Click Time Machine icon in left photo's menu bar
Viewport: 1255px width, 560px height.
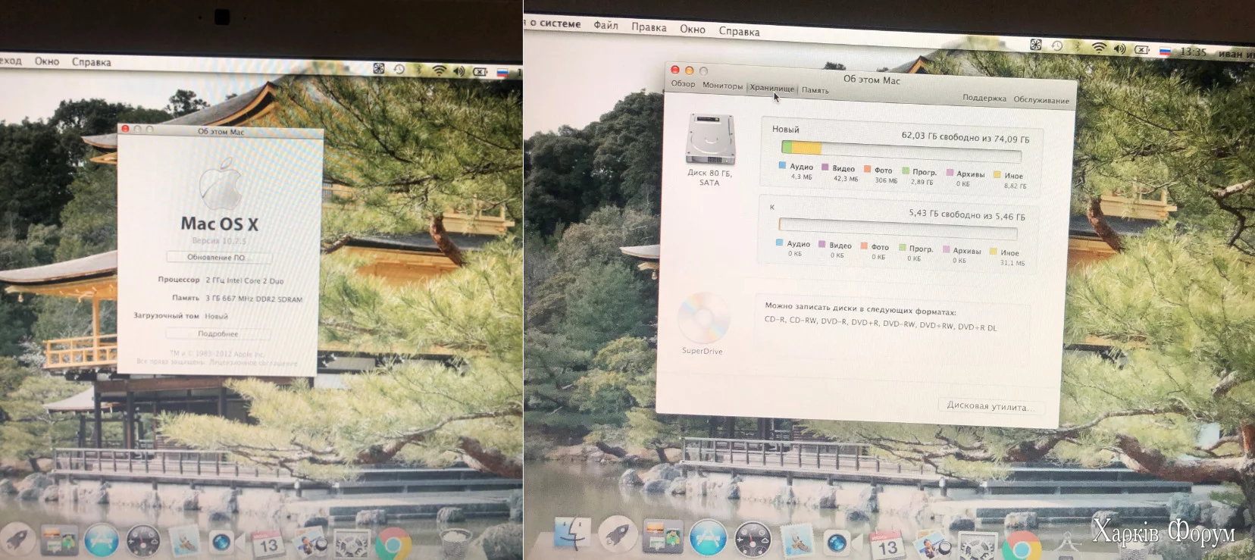pos(399,69)
